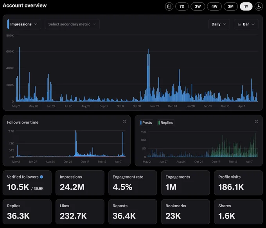Click the Follows over time info icon
The image size is (266, 228).
click(x=124, y=122)
